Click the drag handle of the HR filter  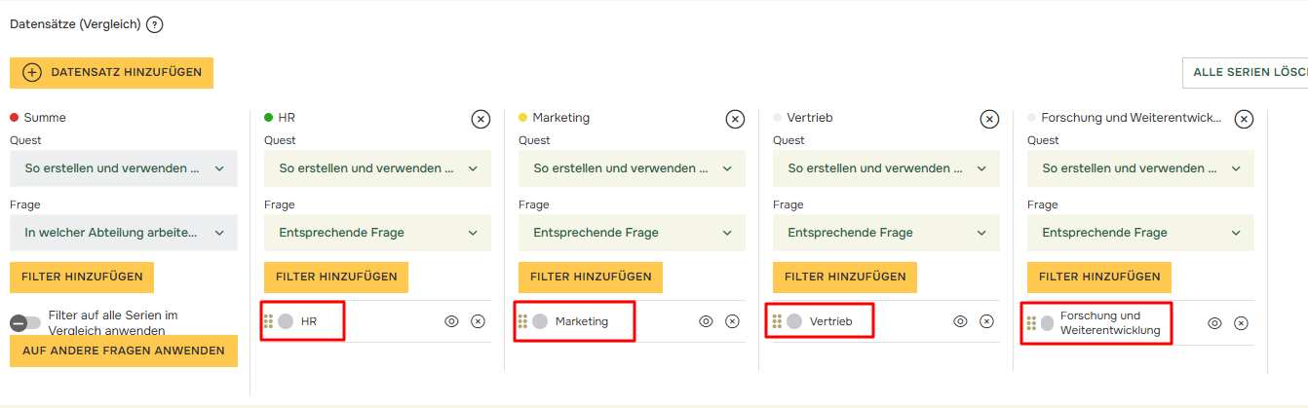[268, 321]
